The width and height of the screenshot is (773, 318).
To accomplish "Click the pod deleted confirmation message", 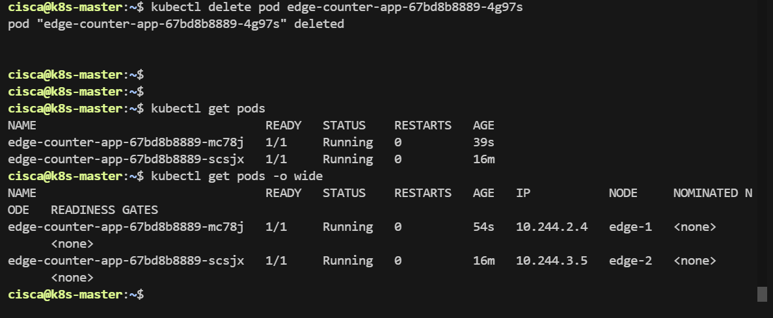I will tap(176, 25).
